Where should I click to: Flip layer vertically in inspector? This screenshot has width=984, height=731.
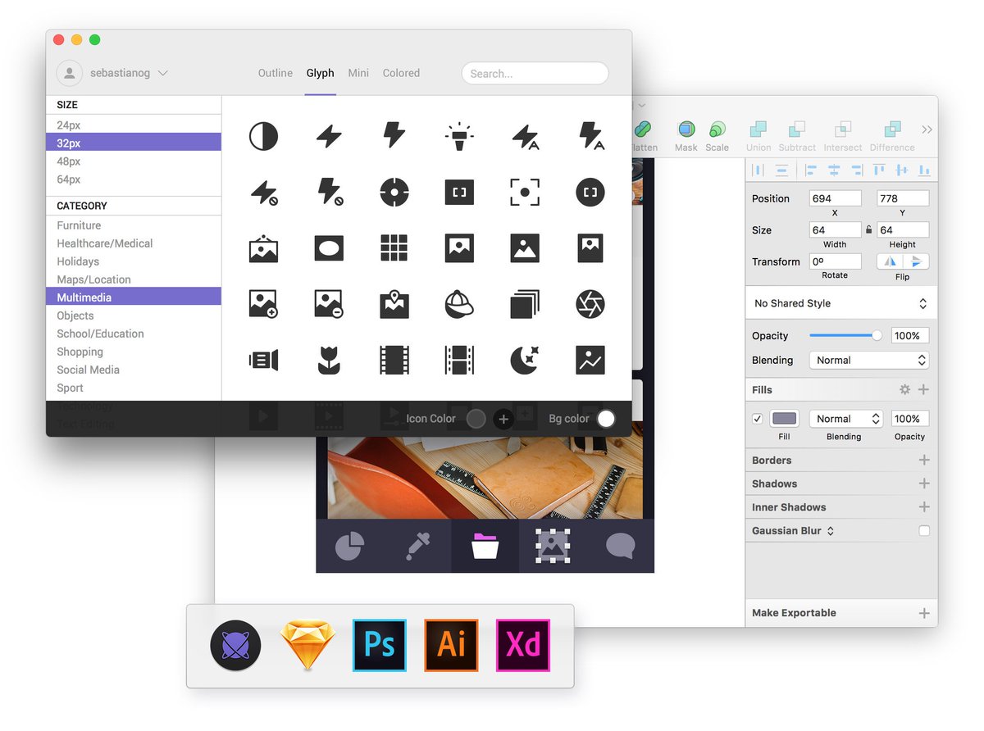click(916, 261)
